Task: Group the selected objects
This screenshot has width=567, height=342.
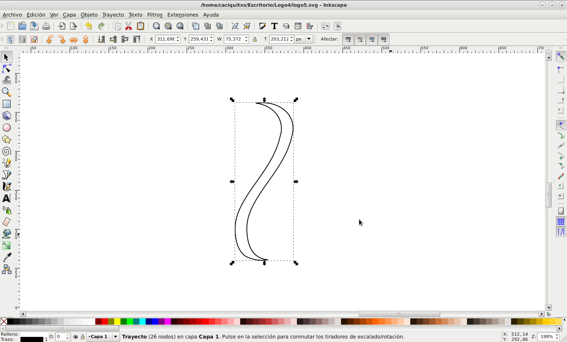Action: (x=235, y=26)
